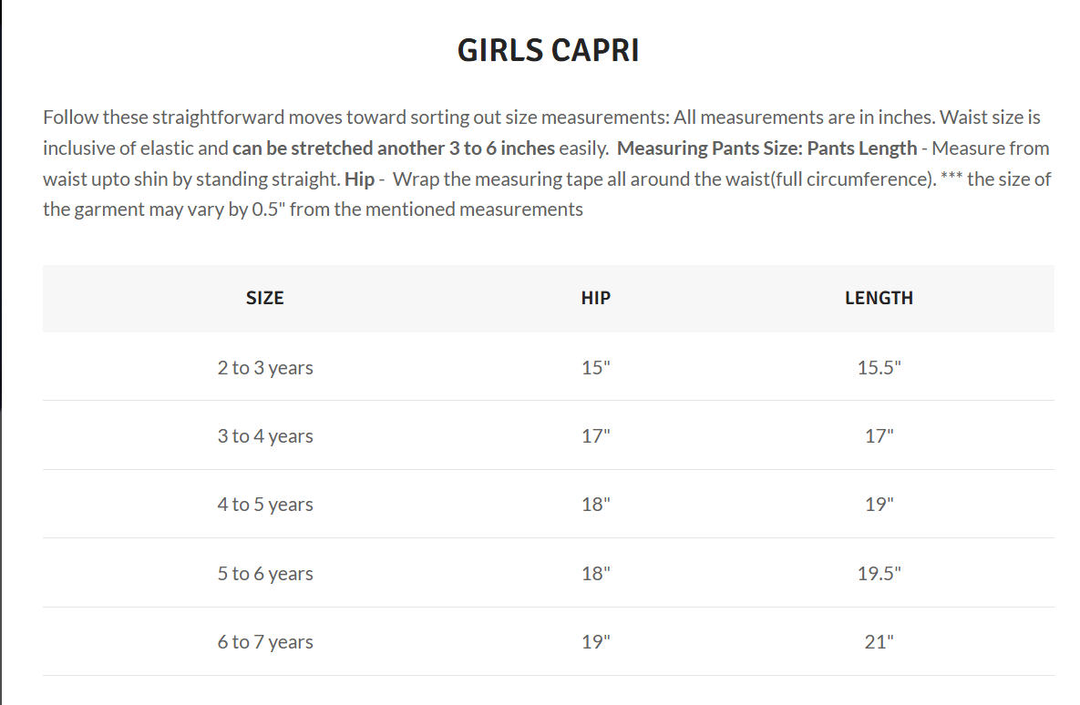Select the 2 to 3 years size row
This screenshot has width=1080, height=705.
pos(264,368)
